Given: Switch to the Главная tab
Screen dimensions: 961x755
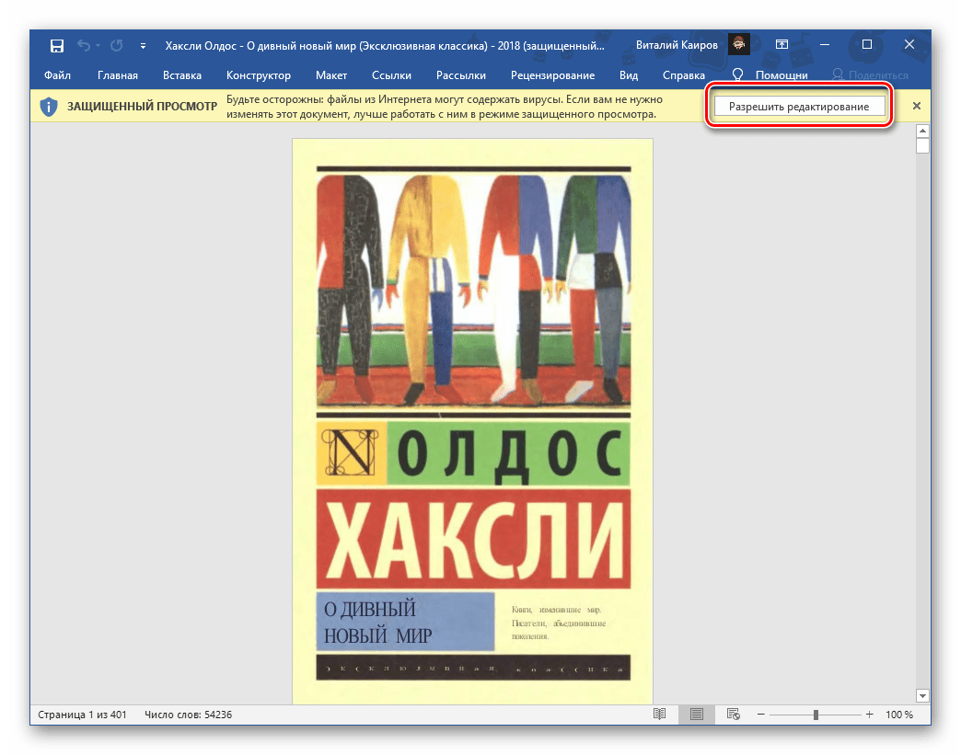Looking at the screenshot, I should 118,75.
